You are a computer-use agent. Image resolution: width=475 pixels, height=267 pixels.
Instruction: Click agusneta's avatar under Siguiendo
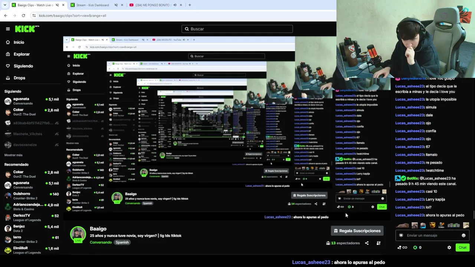point(8,101)
